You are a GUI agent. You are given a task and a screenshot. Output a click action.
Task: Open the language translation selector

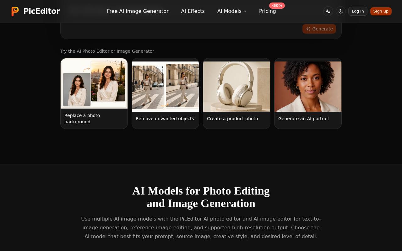[328, 11]
